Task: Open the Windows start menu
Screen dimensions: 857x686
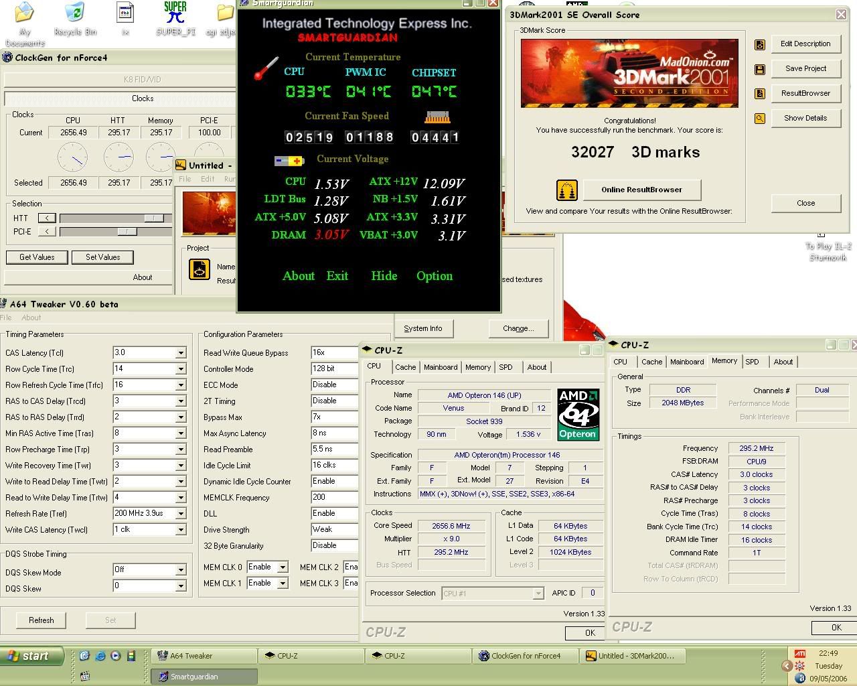Action: click(32, 656)
